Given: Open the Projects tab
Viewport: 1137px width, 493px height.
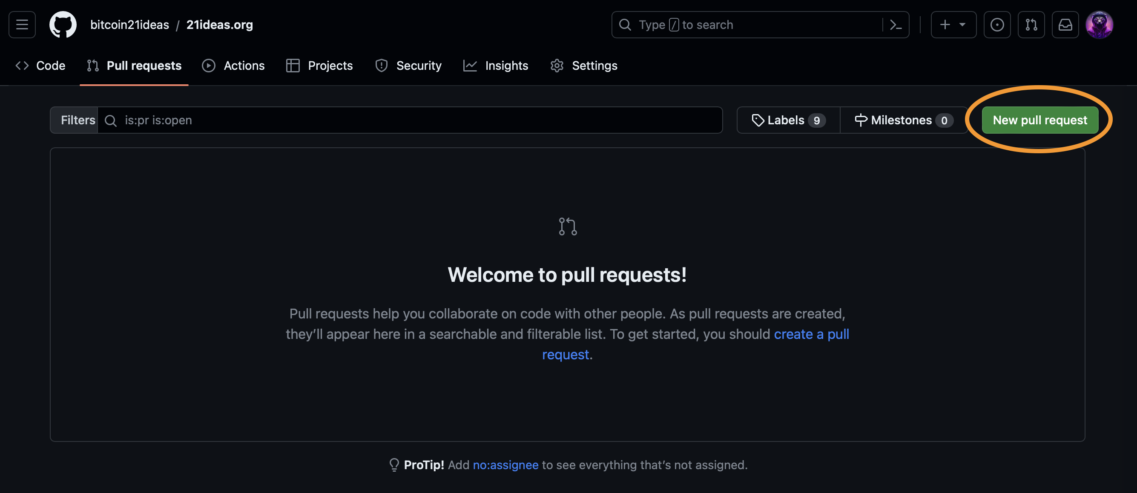Looking at the screenshot, I should (x=319, y=66).
